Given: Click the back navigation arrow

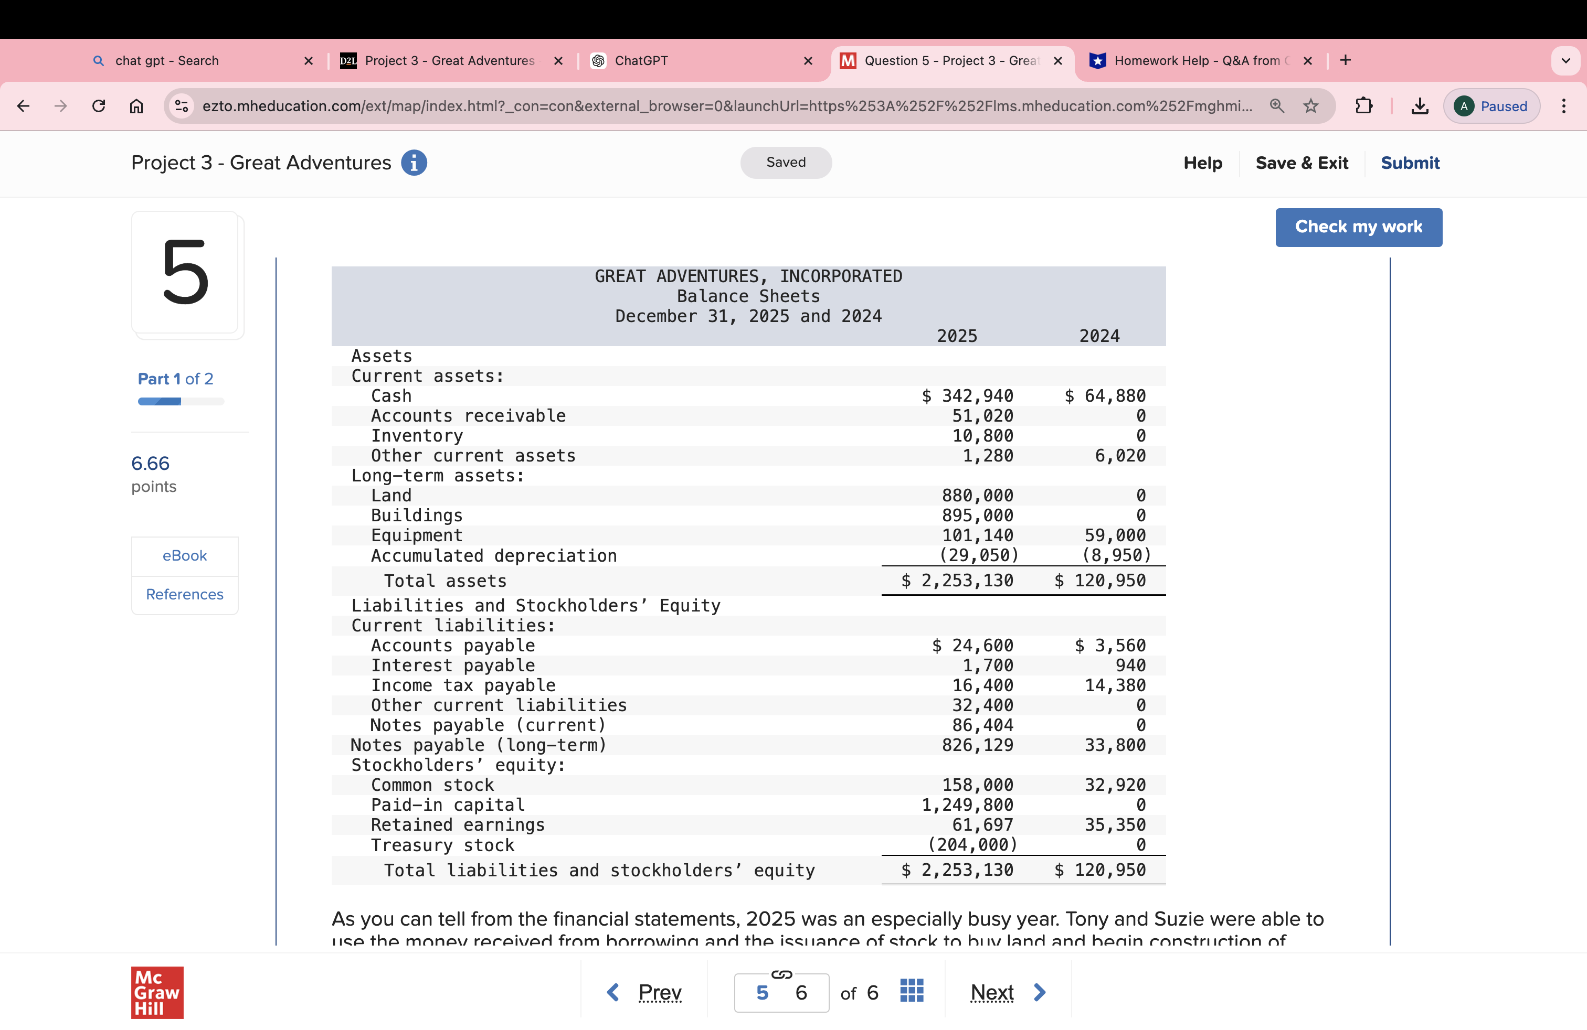Looking at the screenshot, I should click(x=23, y=106).
